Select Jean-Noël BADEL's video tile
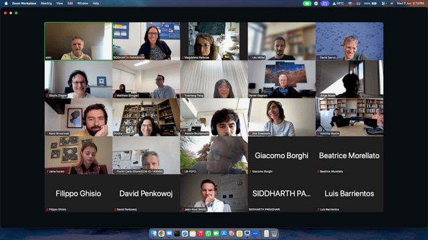Screen dimensions: 428x240 point(214,193)
